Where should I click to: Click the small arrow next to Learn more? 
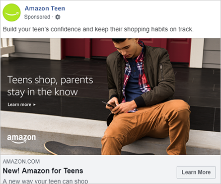34,104
